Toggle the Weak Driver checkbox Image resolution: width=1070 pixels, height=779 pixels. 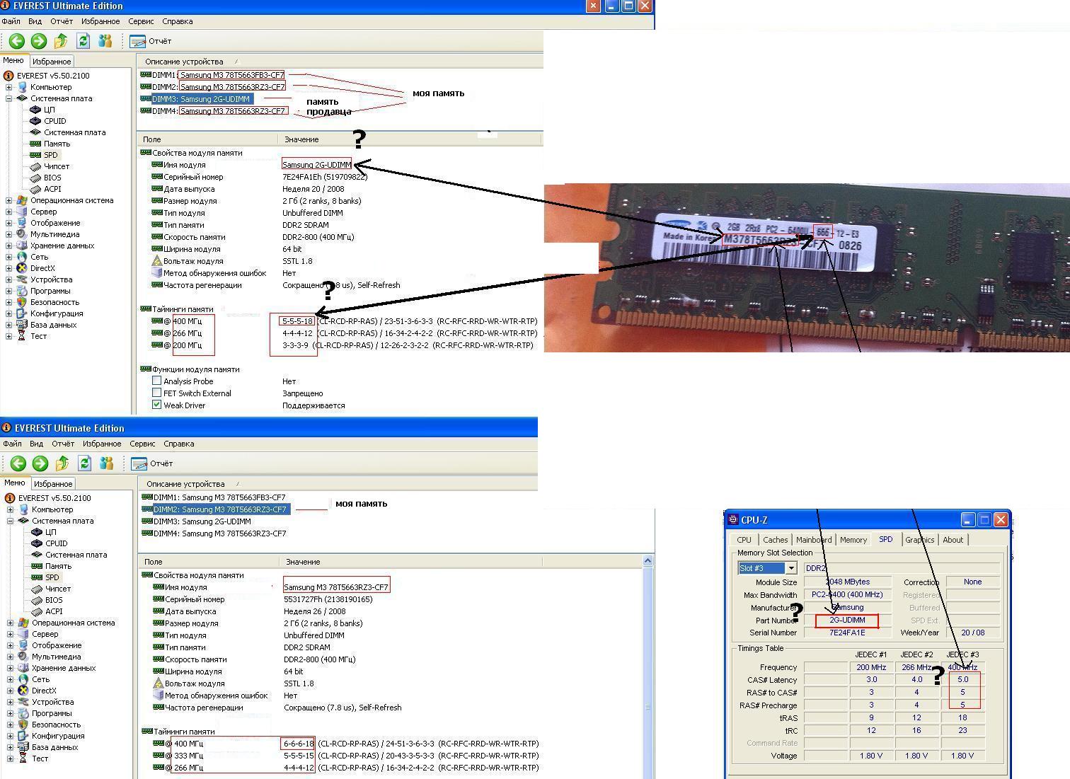click(157, 405)
